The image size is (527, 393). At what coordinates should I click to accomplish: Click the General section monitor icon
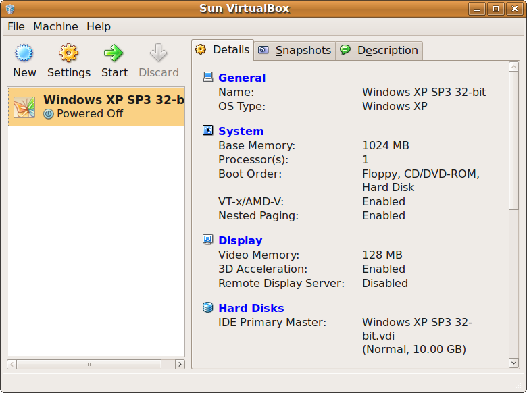[x=208, y=77]
